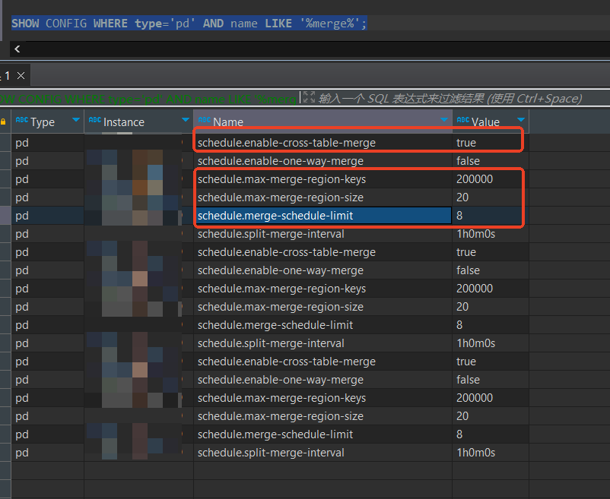Click the Value column header
The width and height of the screenshot is (610, 499).
[x=486, y=122]
